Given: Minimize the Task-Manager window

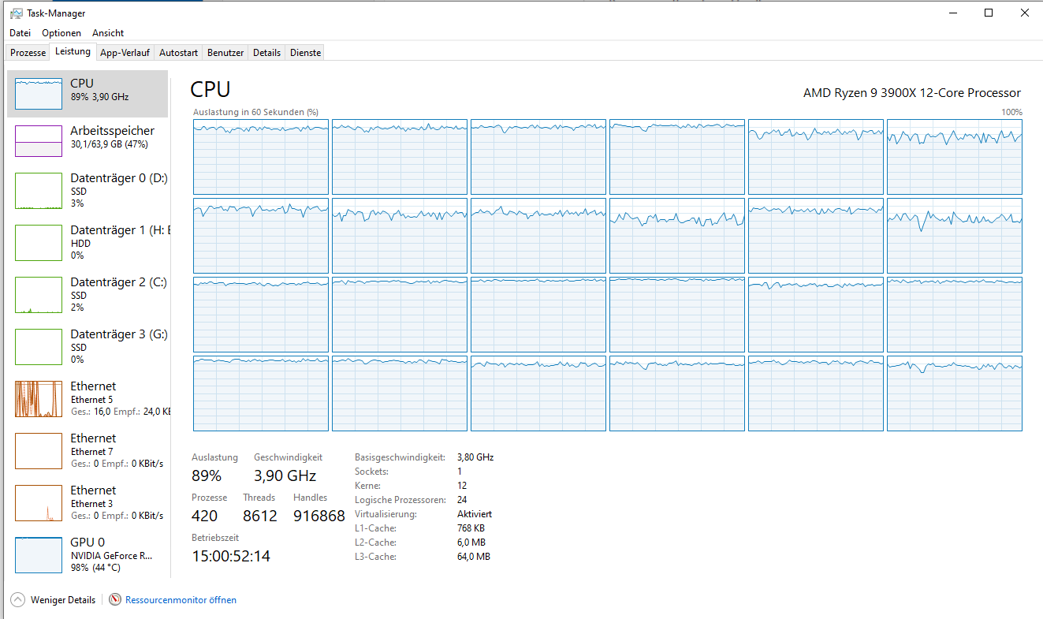Looking at the screenshot, I should click(x=952, y=13).
